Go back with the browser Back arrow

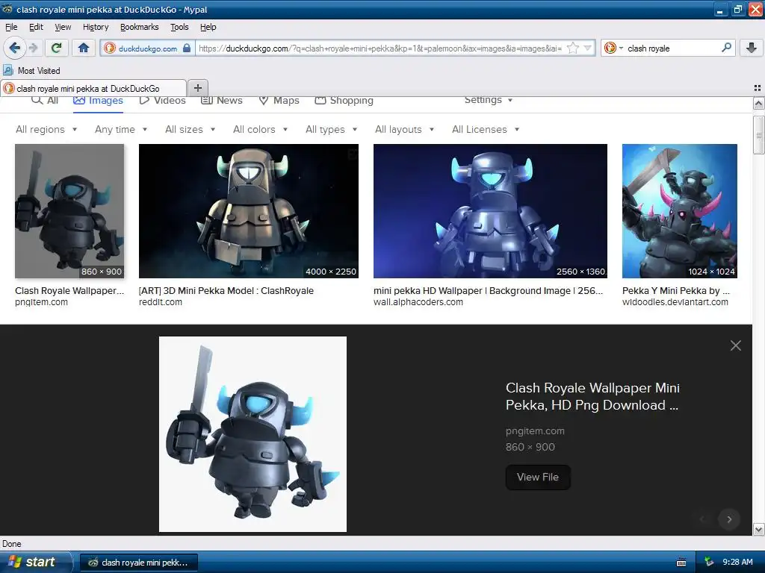15,48
